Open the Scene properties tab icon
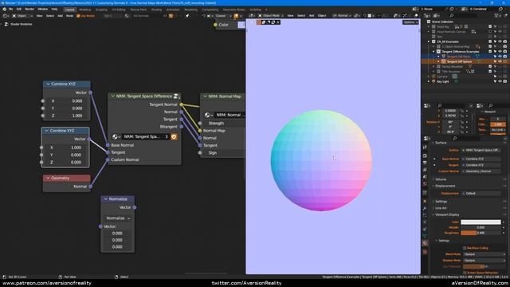 point(425,177)
